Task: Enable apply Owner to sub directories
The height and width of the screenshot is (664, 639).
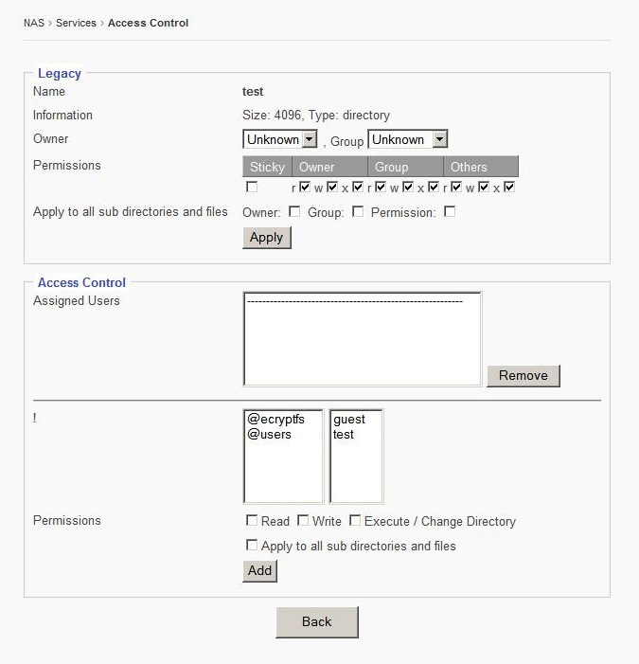Action: coord(294,212)
